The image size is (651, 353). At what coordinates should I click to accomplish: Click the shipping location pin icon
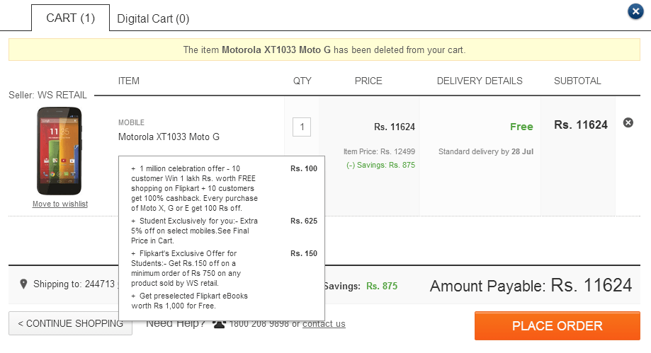[23, 284]
